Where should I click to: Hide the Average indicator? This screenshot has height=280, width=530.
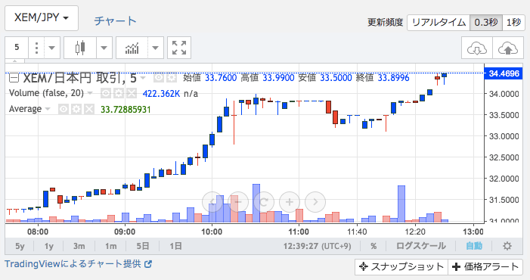(x=64, y=109)
